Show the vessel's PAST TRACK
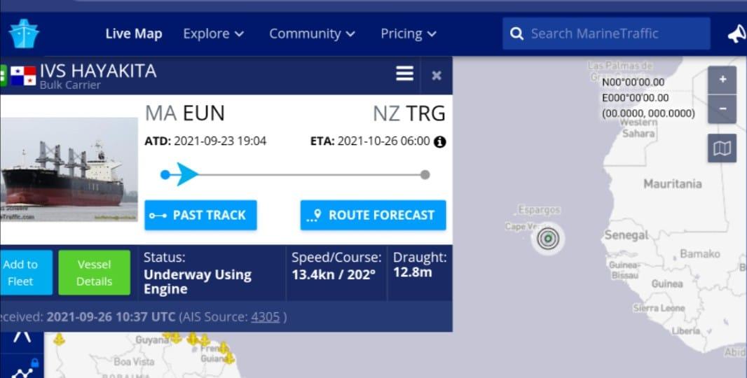 [200, 215]
